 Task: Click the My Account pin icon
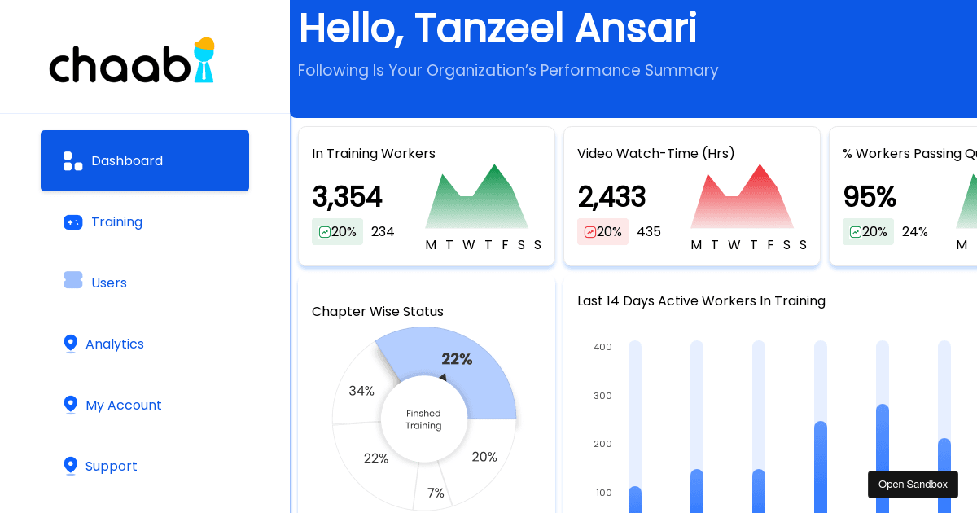click(71, 405)
